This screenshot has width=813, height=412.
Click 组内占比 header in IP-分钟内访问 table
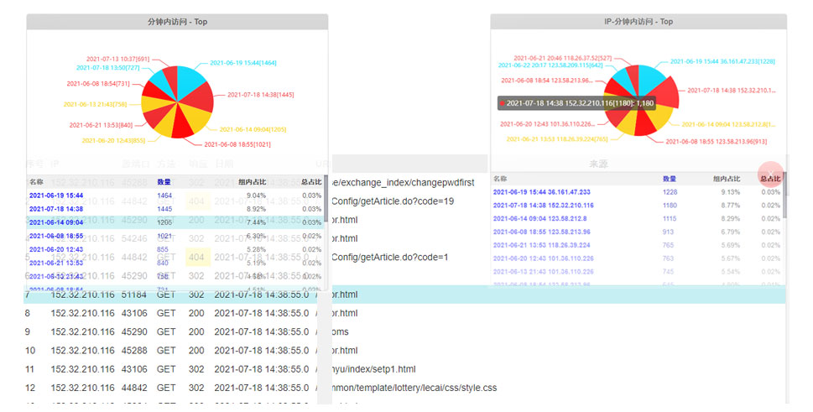click(x=727, y=179)
